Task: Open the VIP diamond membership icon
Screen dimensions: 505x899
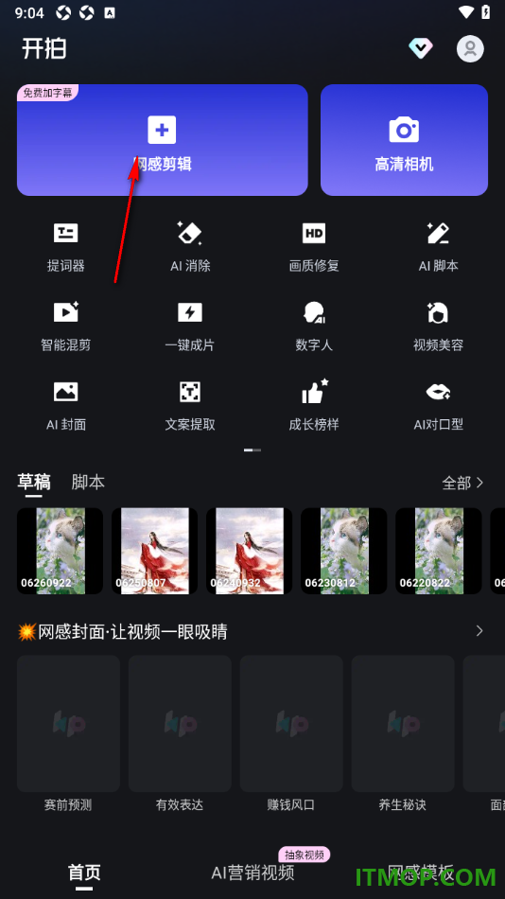Action: [421, 48]
